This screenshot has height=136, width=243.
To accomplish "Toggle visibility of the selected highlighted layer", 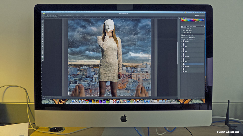I will pos(182,64).
